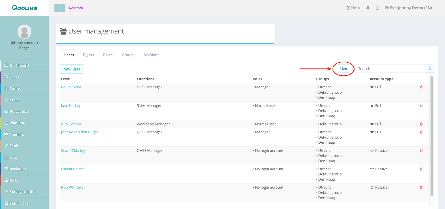Click the book icon beside the bell

377,8
